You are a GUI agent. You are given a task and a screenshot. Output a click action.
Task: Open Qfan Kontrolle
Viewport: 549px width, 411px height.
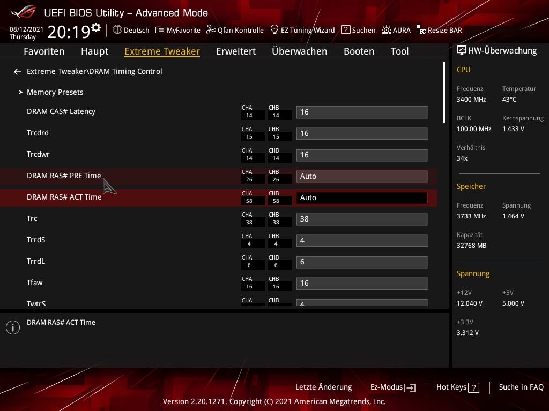pyautogui.click(x=241, y=31)
